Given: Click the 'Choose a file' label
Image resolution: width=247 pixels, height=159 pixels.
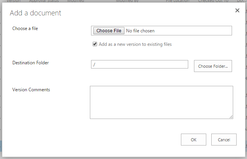Looking at the screenshot, I should (x=25, y=28).
